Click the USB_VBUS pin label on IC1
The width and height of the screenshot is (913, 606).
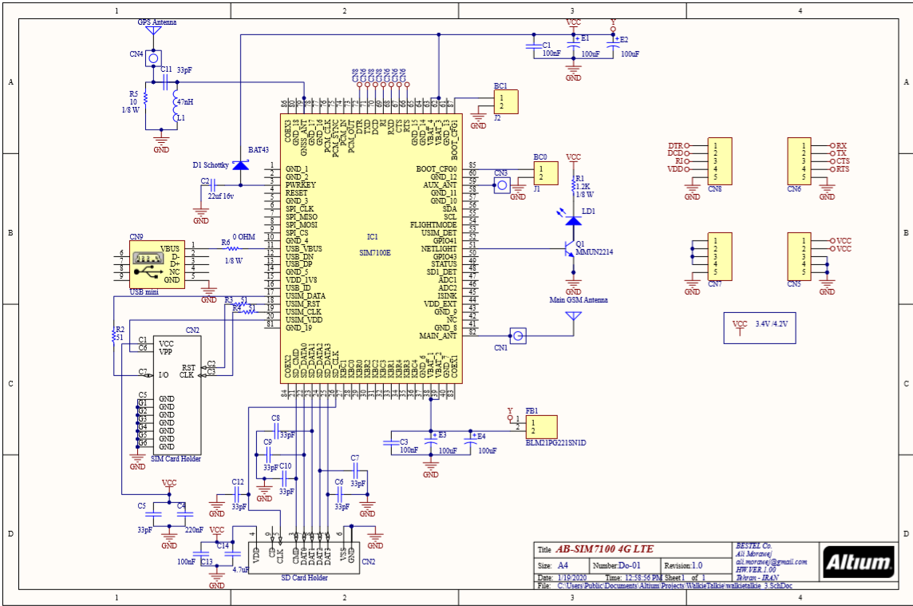[303, 249]
